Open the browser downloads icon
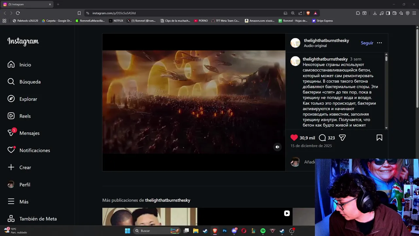This screenshot has height=236, width=419. [x=375, y=13]
